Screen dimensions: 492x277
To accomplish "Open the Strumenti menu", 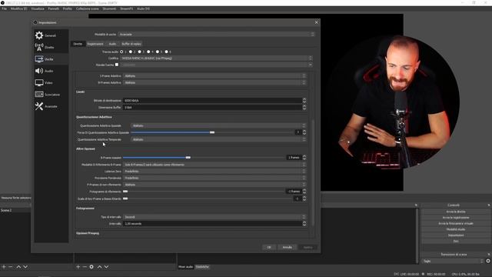I will (x=109, y=8).
